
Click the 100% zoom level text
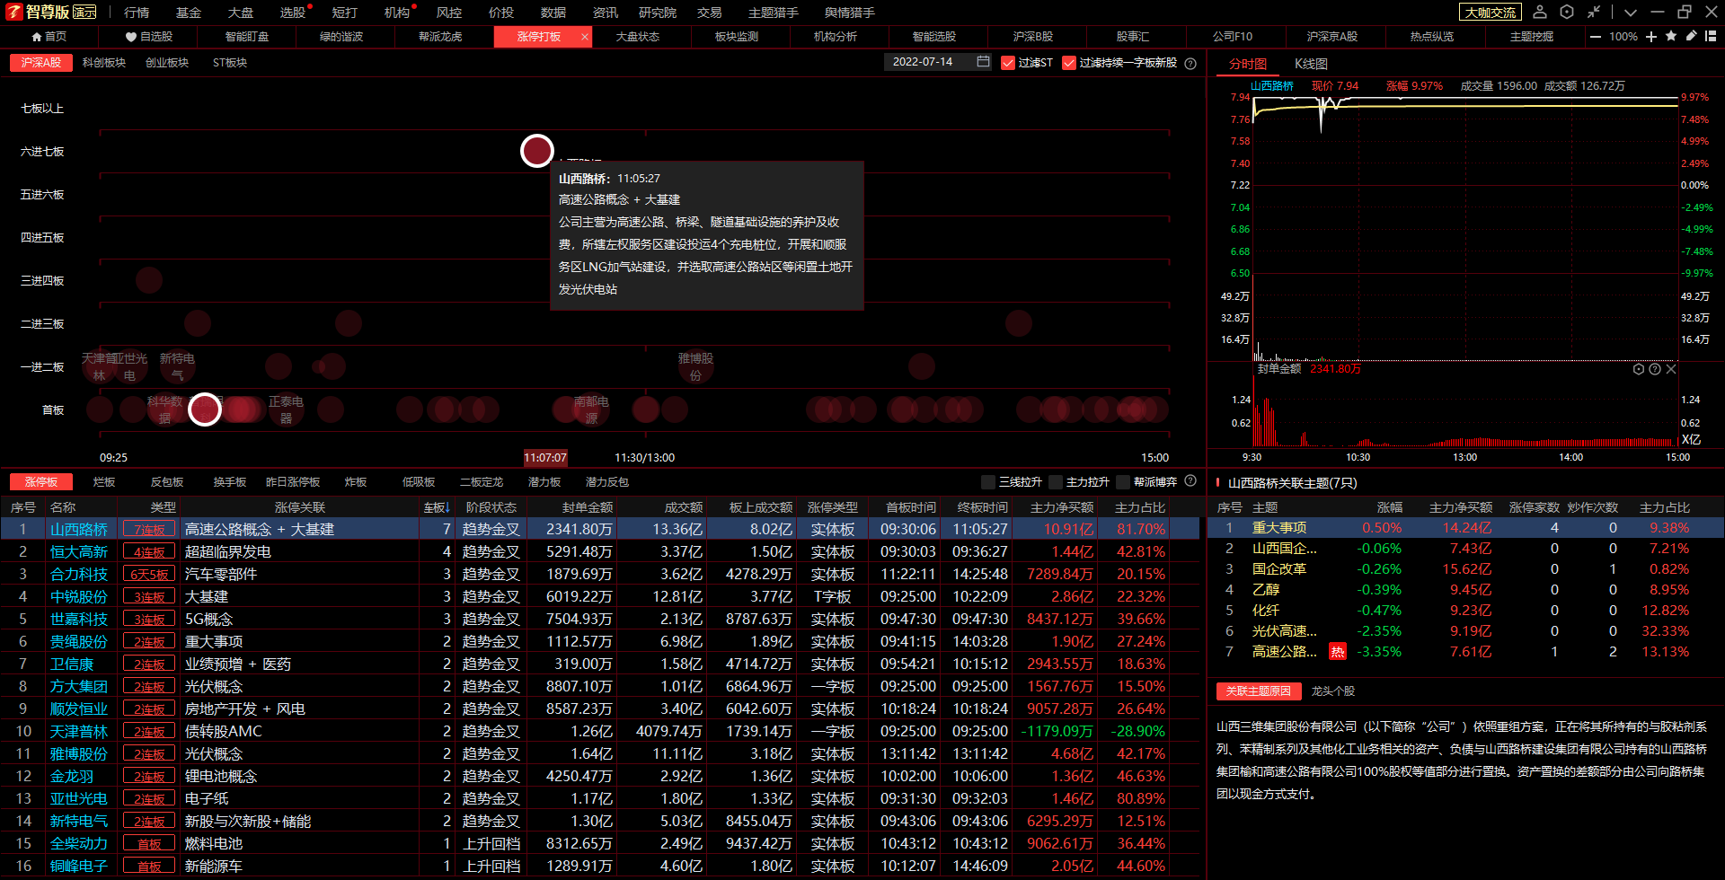click(x=1623, y=37)
